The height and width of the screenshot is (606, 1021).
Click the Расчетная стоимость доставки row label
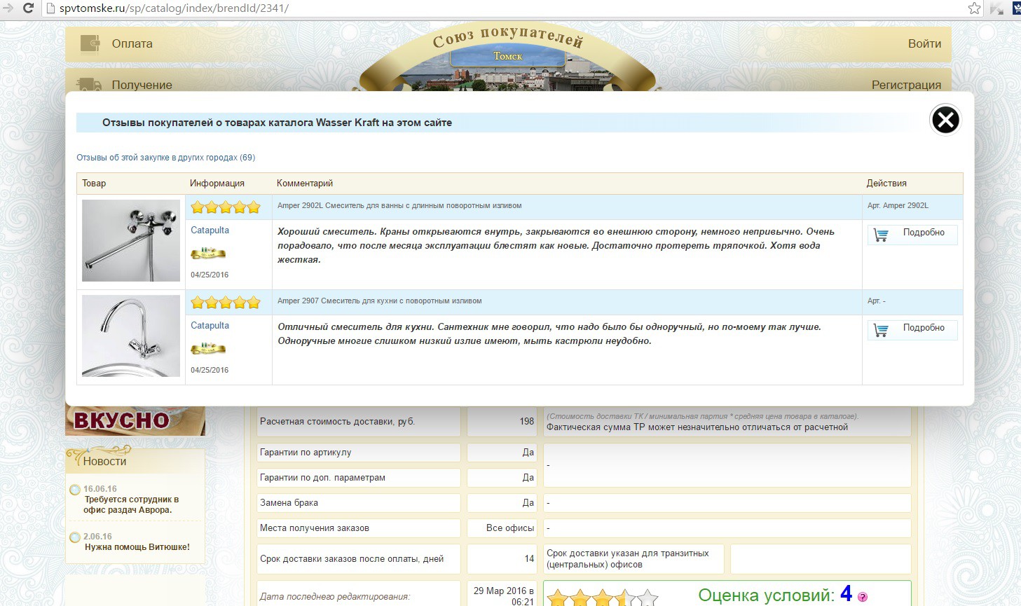337,422
